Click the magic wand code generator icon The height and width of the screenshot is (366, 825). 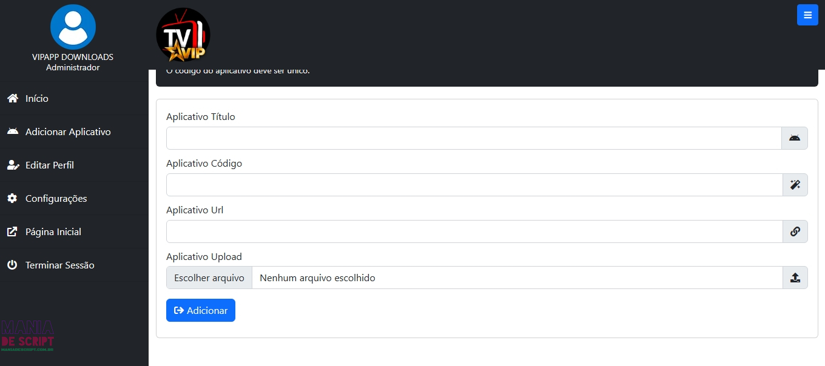[x=795, y=185]
